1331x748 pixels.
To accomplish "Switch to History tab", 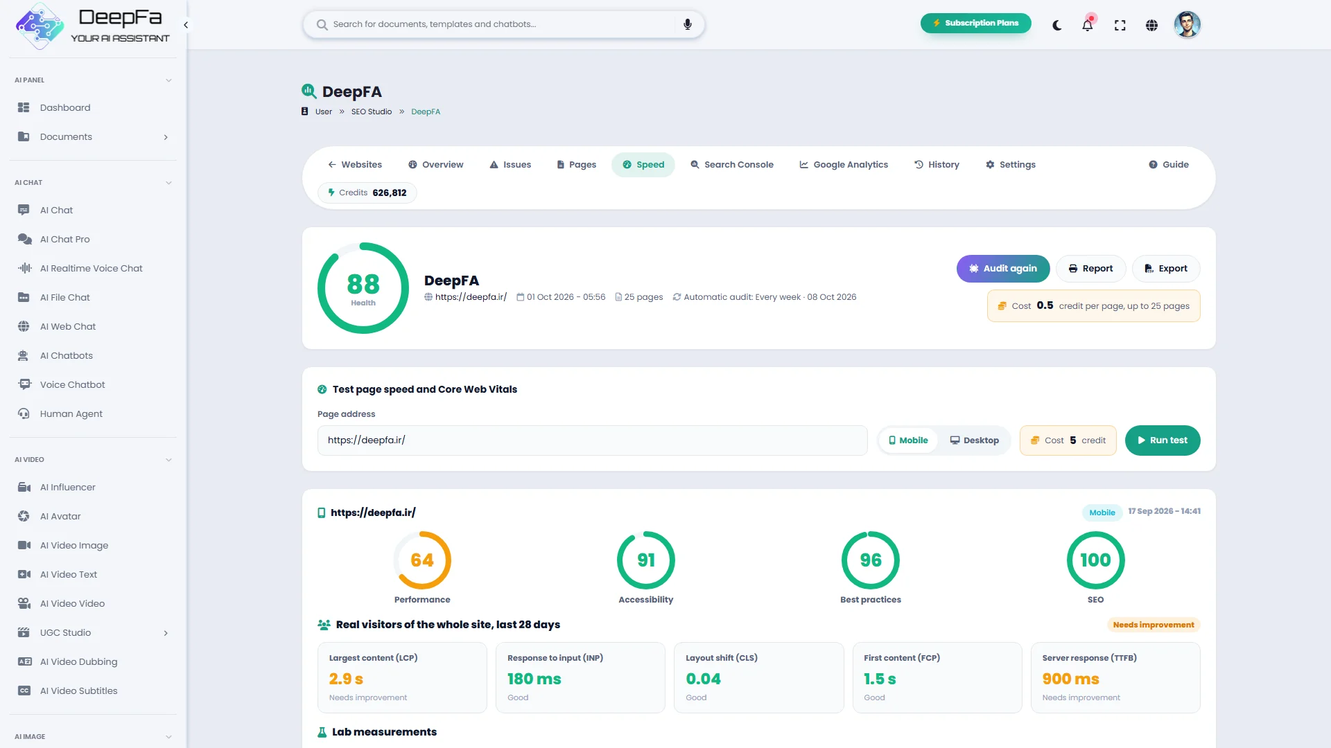I will click(937, 165).
